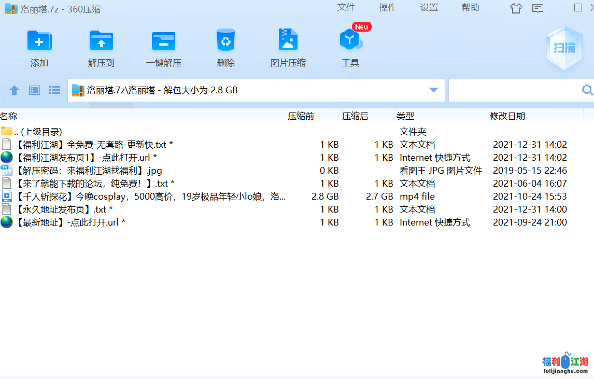Open the 帮助 (Help) menu
Viewport: 594px width, 379px height.
pyautogui.click(x=471, y=7)
